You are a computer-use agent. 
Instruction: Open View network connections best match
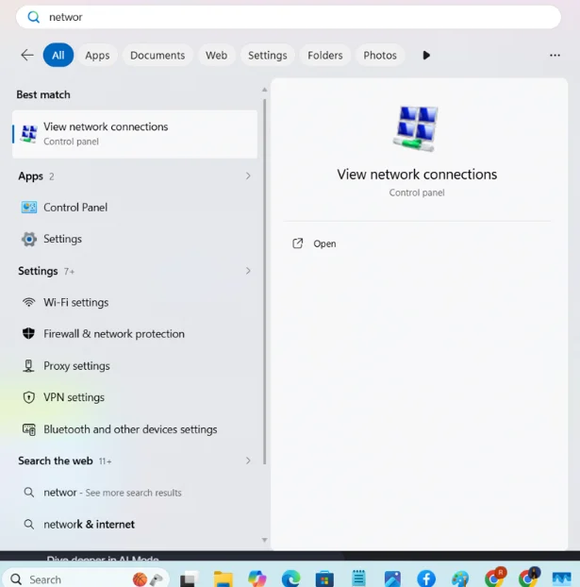pos(135,134)
